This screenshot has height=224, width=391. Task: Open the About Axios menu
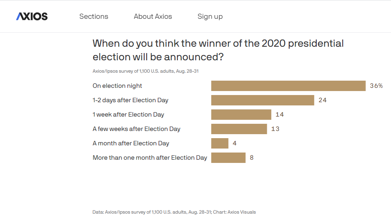153,16
